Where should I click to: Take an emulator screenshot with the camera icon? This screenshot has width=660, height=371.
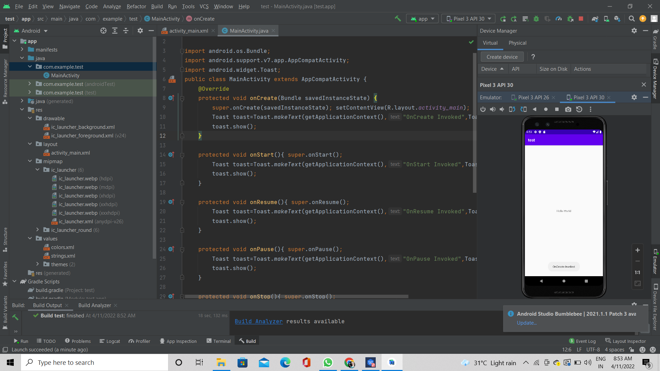(x=568, y=109)
